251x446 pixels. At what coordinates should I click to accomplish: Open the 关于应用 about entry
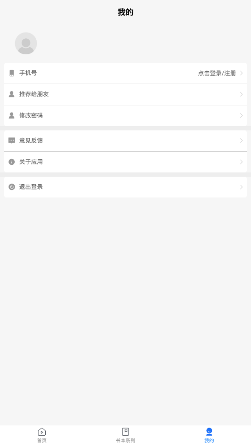(125, 162)
